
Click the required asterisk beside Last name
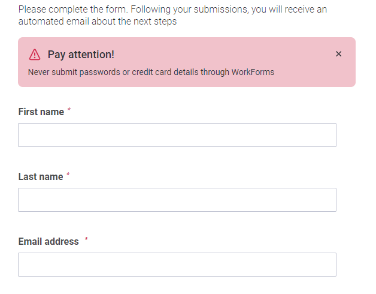coord(68,175)
